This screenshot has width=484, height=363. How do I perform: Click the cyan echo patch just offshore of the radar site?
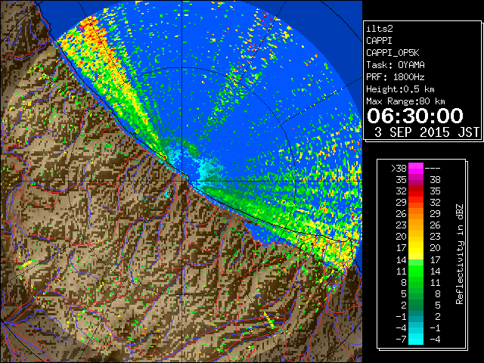(211, 170)
